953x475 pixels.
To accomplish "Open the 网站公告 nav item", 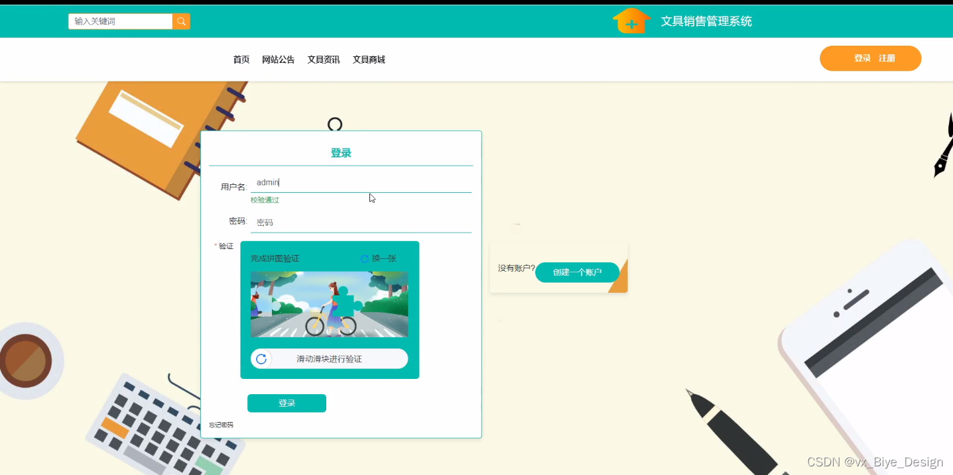I will pyautogui.click(x=279, y=60).
